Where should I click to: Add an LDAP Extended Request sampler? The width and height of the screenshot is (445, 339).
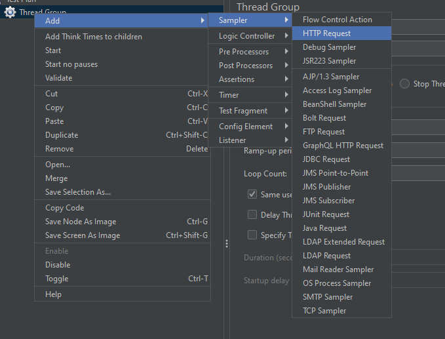pyautogui.click(x=341, y=242)
